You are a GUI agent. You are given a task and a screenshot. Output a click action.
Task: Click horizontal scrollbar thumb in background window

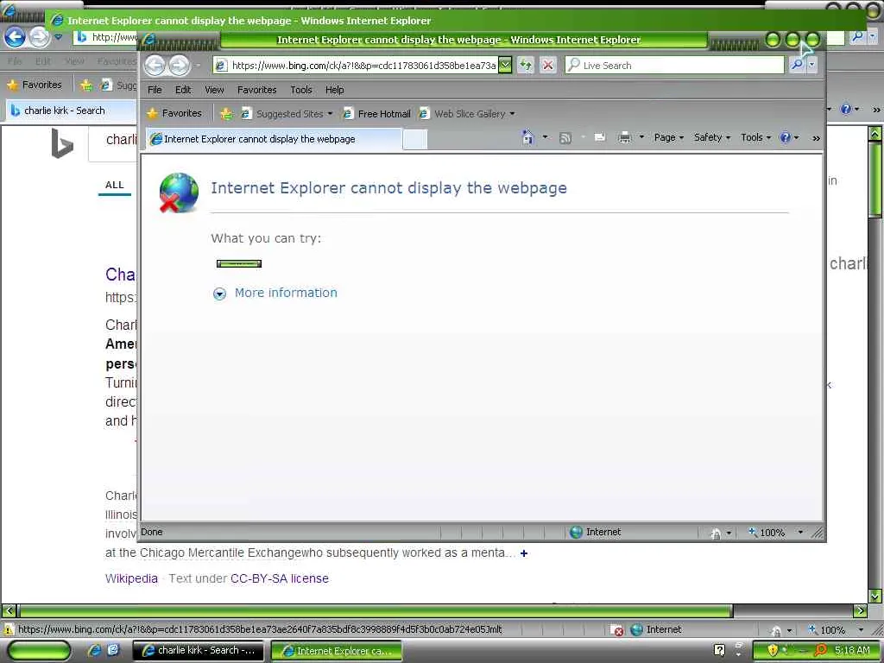coord(376,610)
